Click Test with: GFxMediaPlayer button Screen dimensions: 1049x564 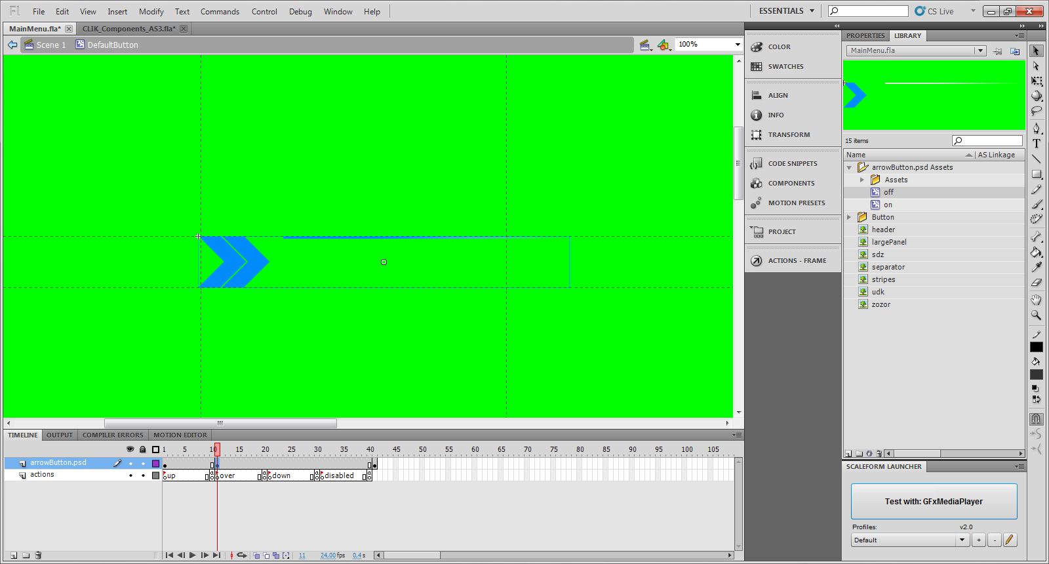(x=934, y=502)
